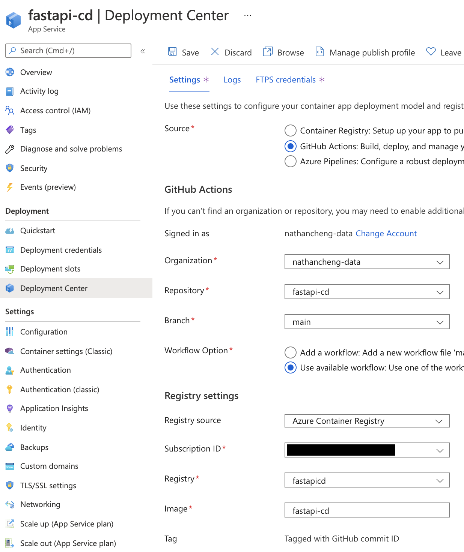Open the more options ellipsis in header
Viewport: 464px width, 552px height.
pyautogui.click(x=247, y=15)
